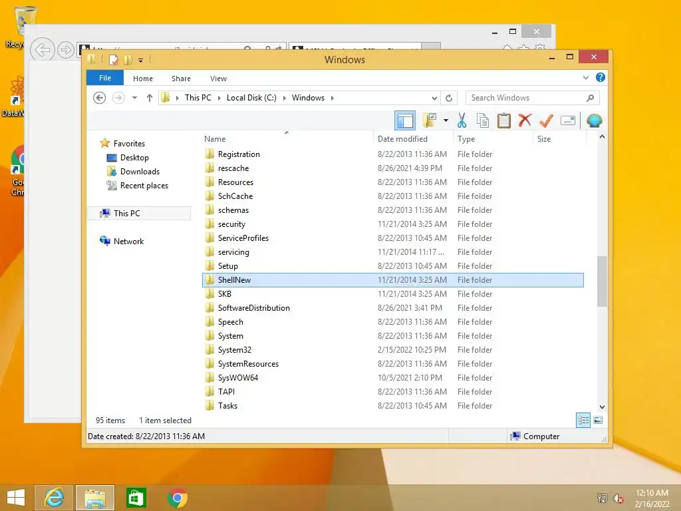Expand the ribbon with the chevron
The image size is (681, 511).
click(x=585, y=78)
